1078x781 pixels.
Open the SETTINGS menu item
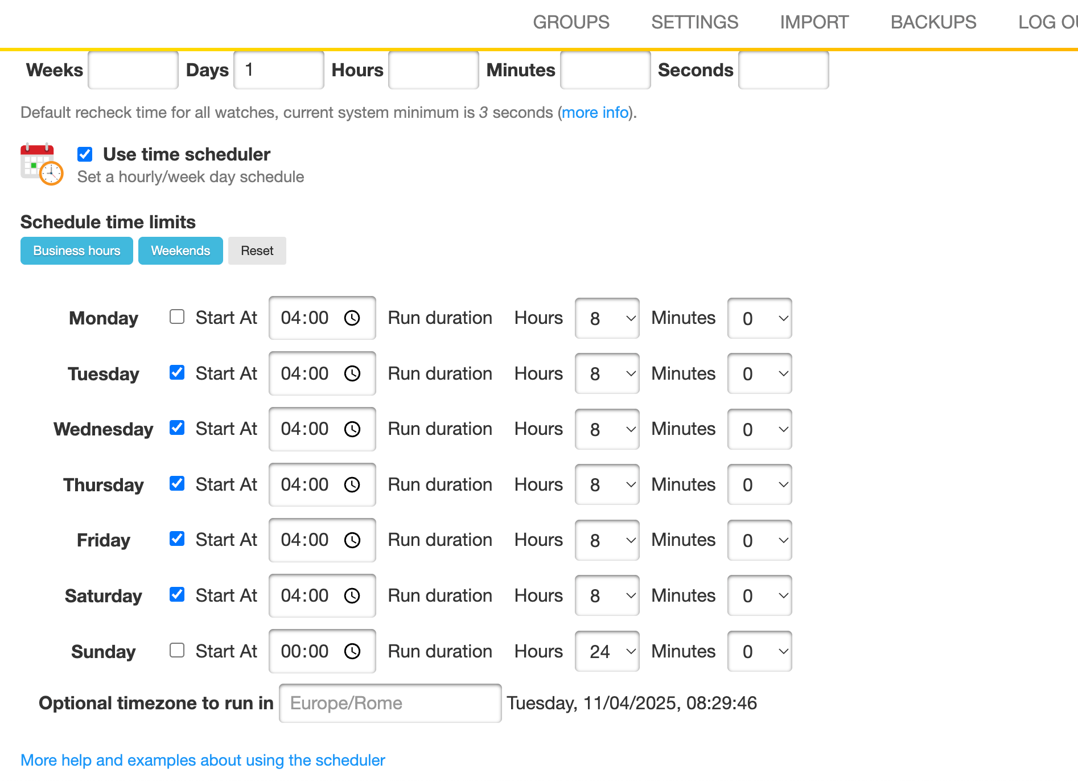click(x=694, y=22)
